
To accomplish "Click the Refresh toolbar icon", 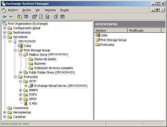I will (41, 17).
